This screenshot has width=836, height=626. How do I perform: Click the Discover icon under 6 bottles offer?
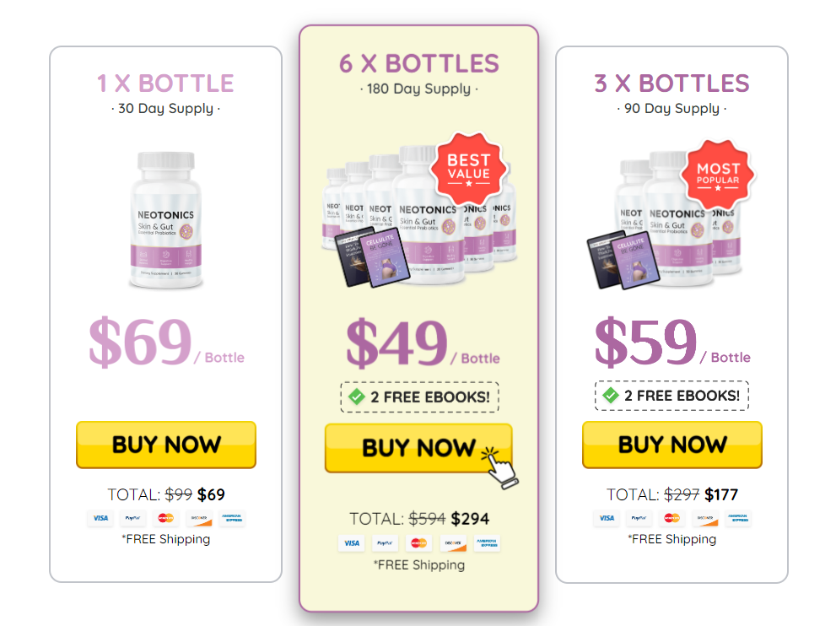coord(453,543)
